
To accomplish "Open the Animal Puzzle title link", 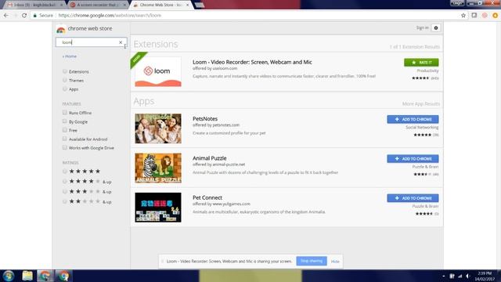I will coord(209,158).
